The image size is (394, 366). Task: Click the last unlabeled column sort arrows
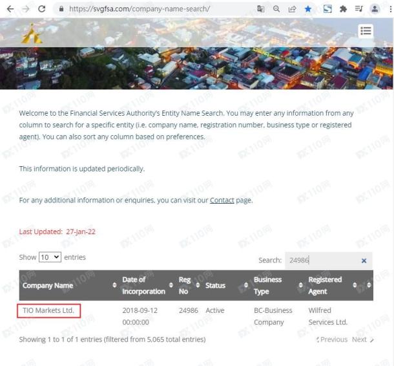(369, 285)
